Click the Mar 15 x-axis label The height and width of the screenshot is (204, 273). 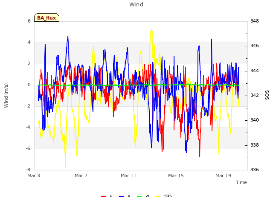click(176, 176)
